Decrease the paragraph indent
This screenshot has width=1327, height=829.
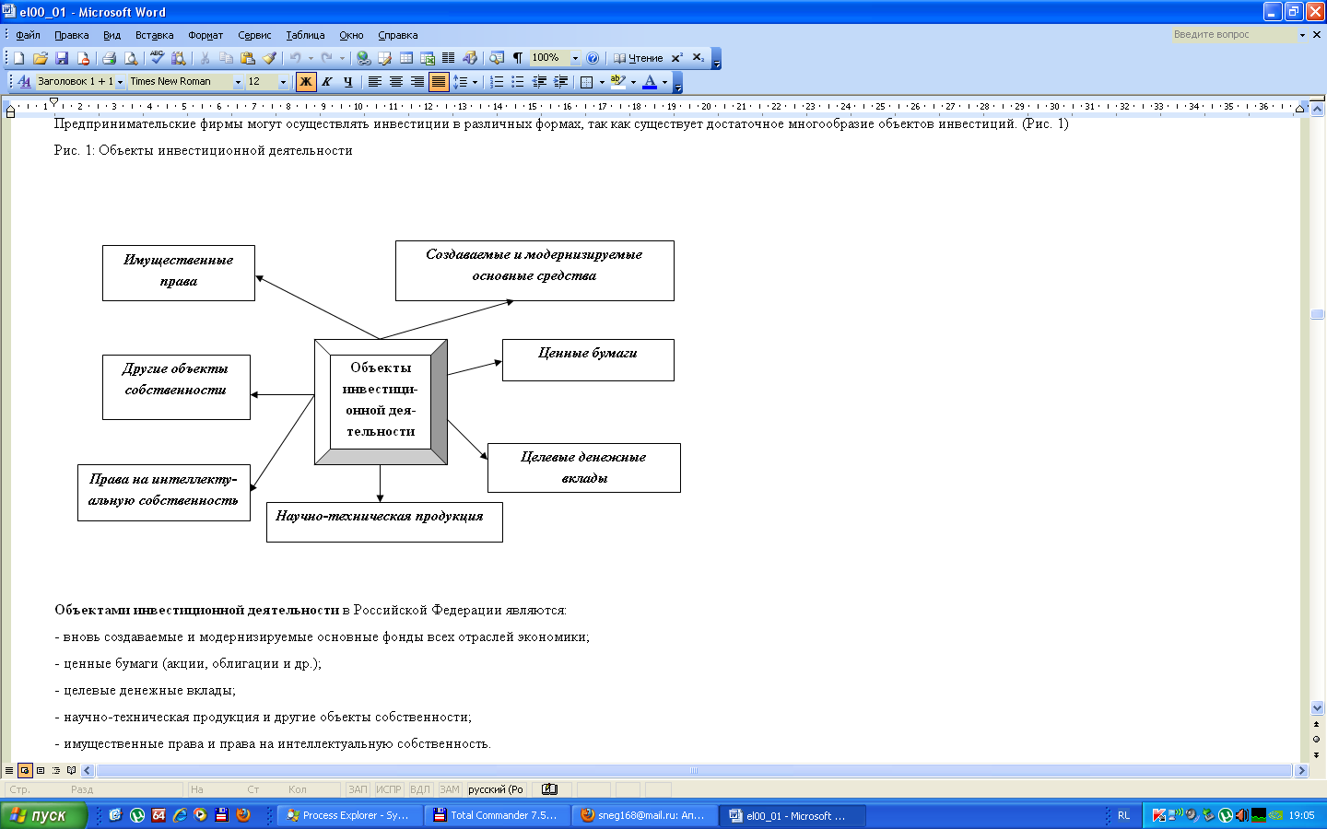[539, 82]
